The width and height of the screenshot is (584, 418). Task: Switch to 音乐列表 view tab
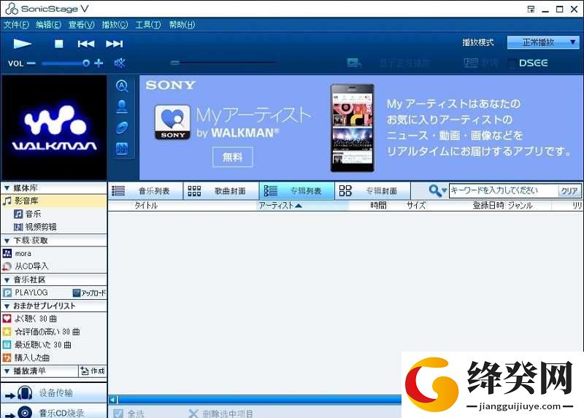pos(145,191)
